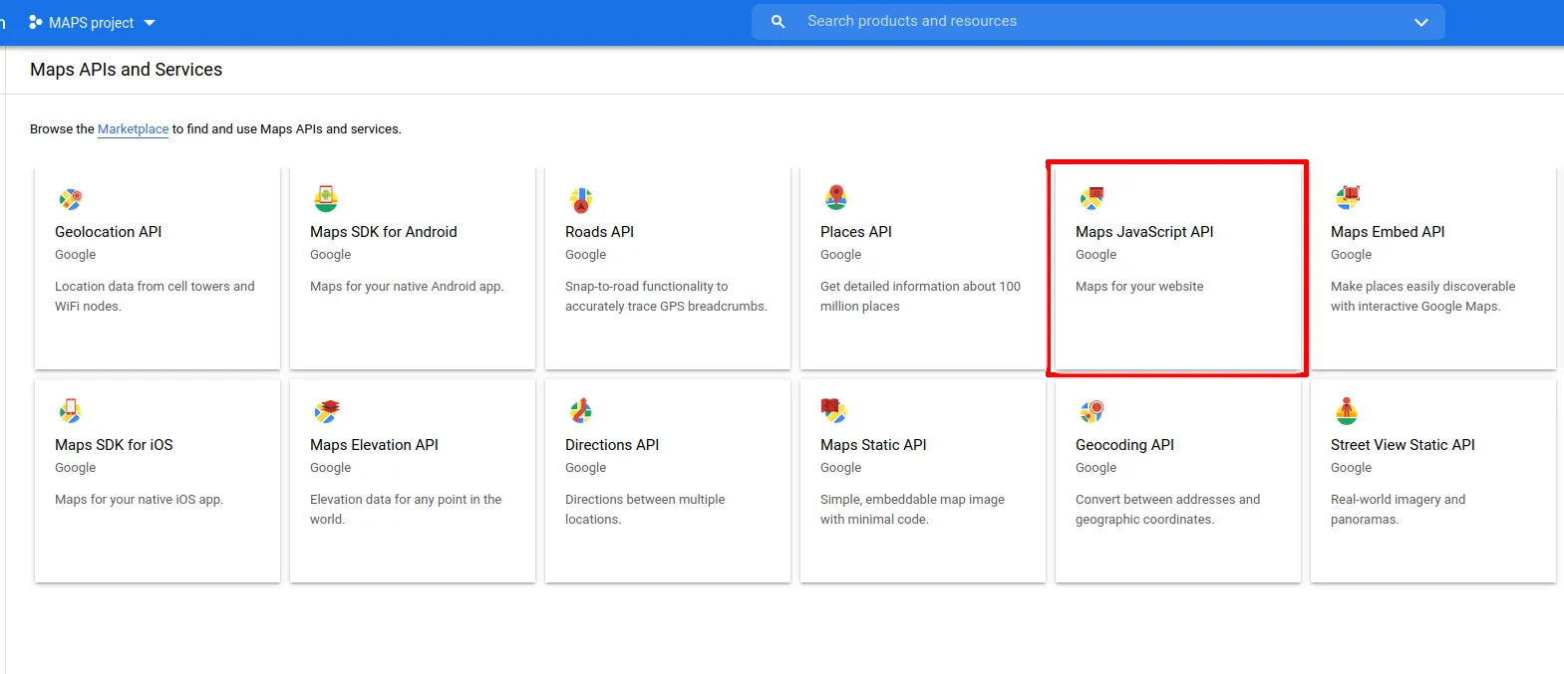Image resolution: width=1564 pixels, height=674 pixels.
Task: Click the 'Maps APIs and Services' heading
Action: pyautogui.click(x=126, y=70)
